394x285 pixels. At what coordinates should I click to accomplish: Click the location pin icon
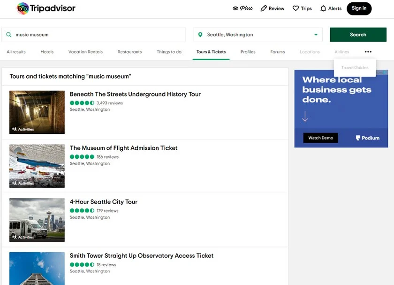[200, 35]
